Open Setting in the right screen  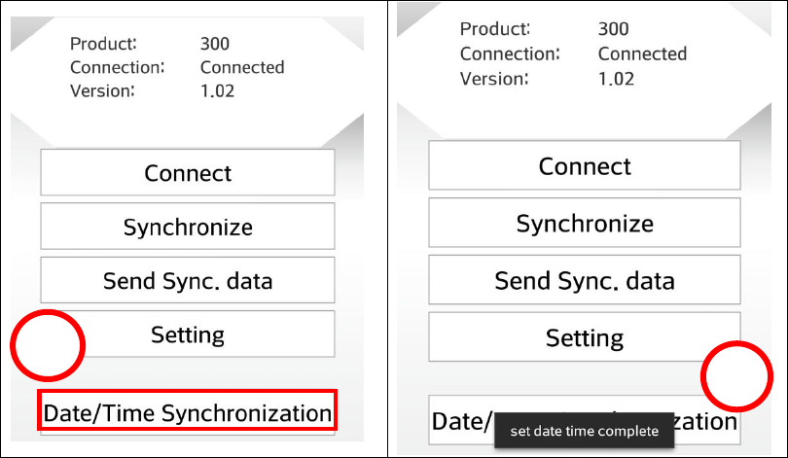pos(585,337)
